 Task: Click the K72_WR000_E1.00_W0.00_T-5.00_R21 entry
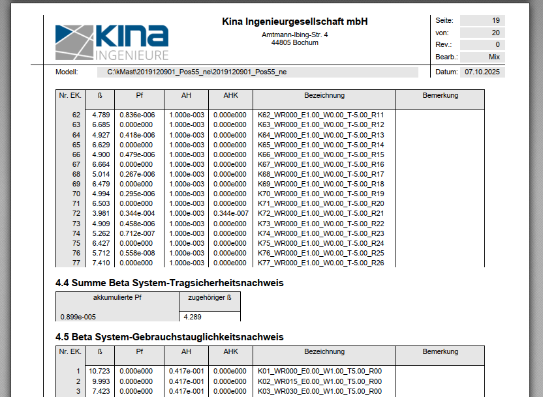(x=320, y=213)
